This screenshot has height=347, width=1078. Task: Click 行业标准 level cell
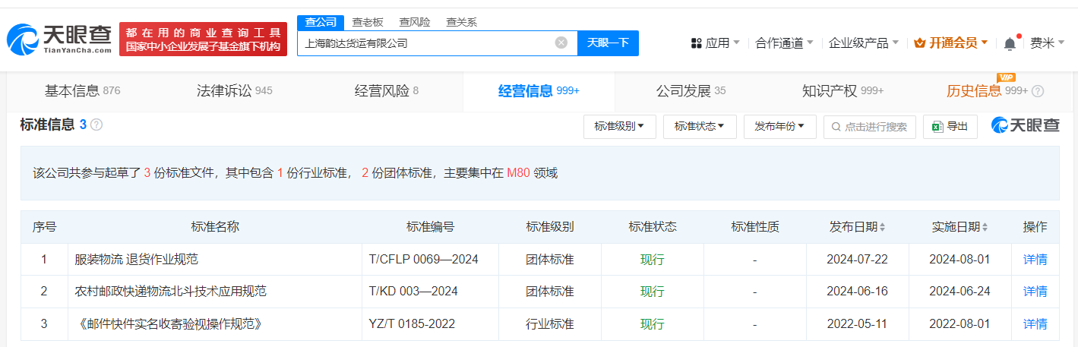[550, 324]
